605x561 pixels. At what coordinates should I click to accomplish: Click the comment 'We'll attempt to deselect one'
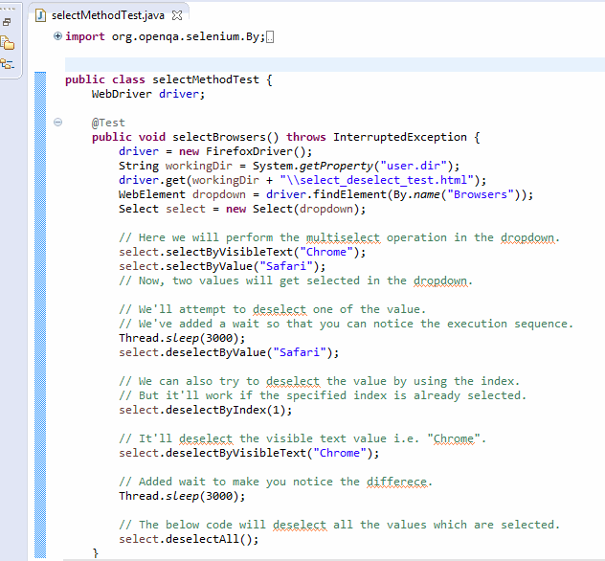(x=272, y=309)
